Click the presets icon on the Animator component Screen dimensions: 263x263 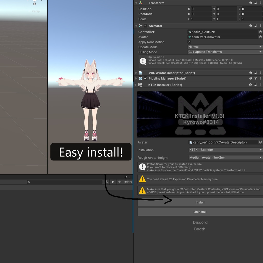[x=256, y=26]
